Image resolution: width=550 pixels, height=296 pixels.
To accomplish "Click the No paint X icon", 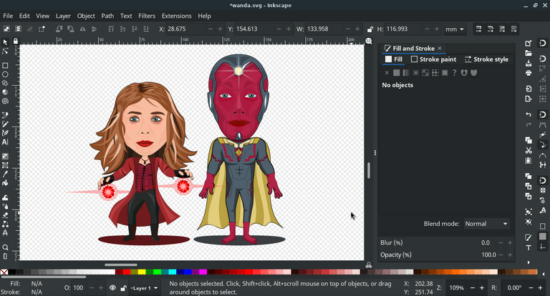I will pyautogui.click(x=387, y=72).
